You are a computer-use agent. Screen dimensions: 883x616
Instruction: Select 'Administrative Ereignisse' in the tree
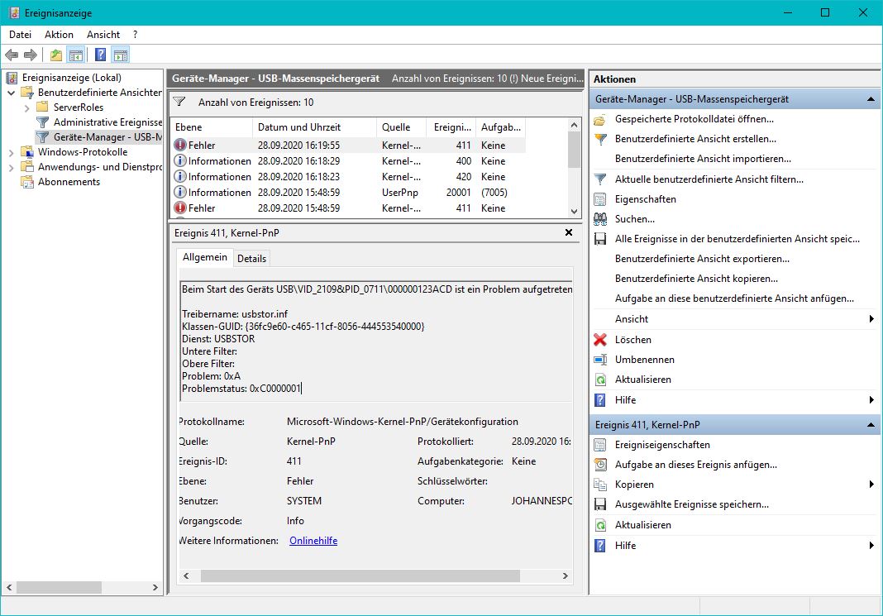coord(107,122)
